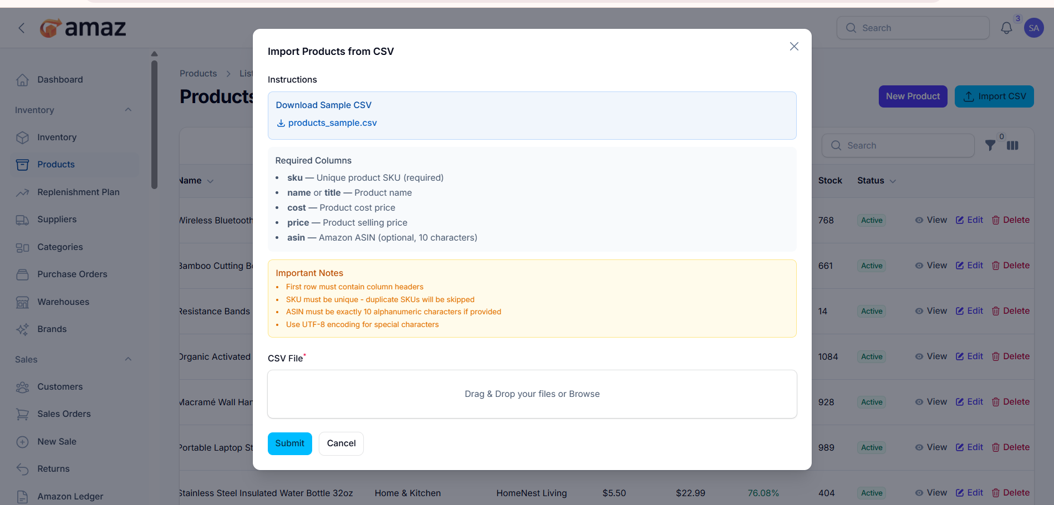Click the Warehouses sidebar icon
1054x505 pixels.
click(22, 302)
